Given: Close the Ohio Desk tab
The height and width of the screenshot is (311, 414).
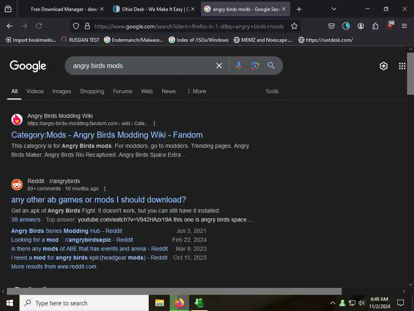Looking at the screenshot, I should [193, 9].
